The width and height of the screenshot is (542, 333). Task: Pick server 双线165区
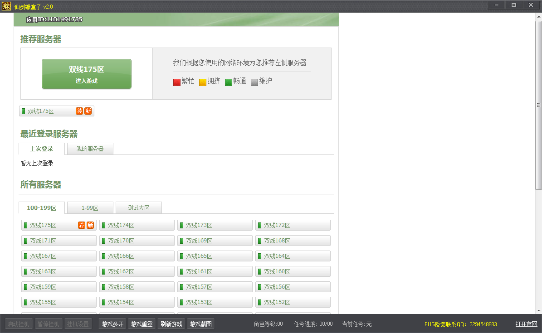pos(215,256)
